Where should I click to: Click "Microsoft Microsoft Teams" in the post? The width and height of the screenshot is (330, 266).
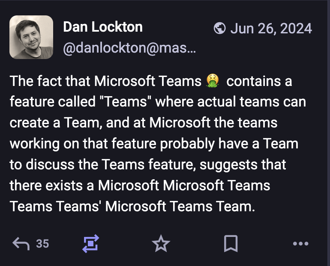coord(184,186)
